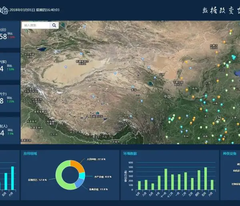This screenshot has width=240, height=206.
Task: Click the 大田种植: 22.0 % label
Action: click(x=96, y=159)
